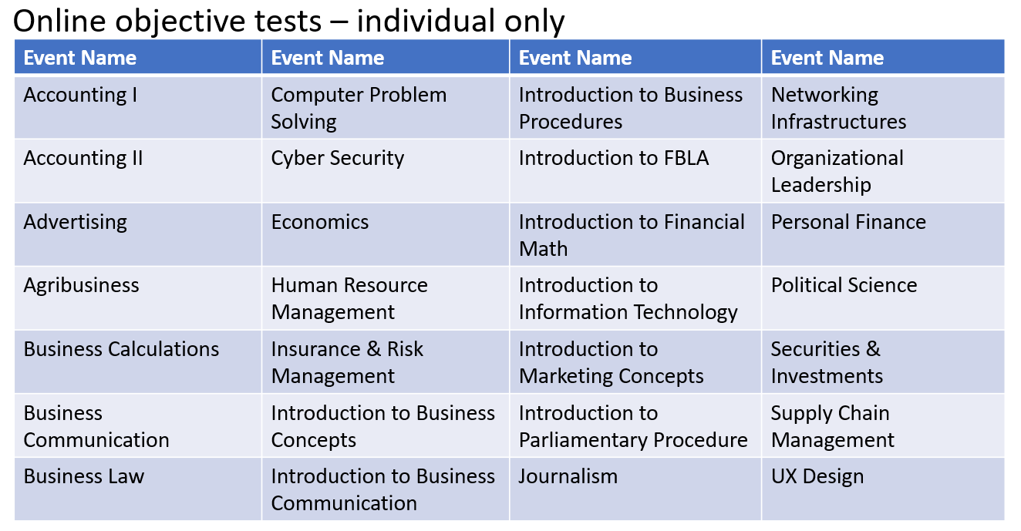Viewport: 1021px width, 531px height.
Task: Click the Business Calculations cell
Action: [x=138, y=362]
